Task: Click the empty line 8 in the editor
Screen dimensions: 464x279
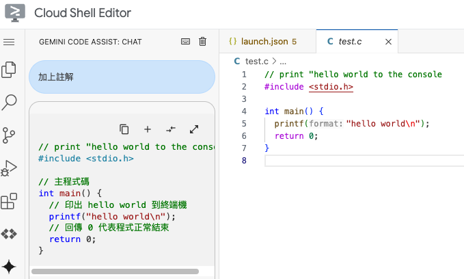Action: (x=364, y=161)
